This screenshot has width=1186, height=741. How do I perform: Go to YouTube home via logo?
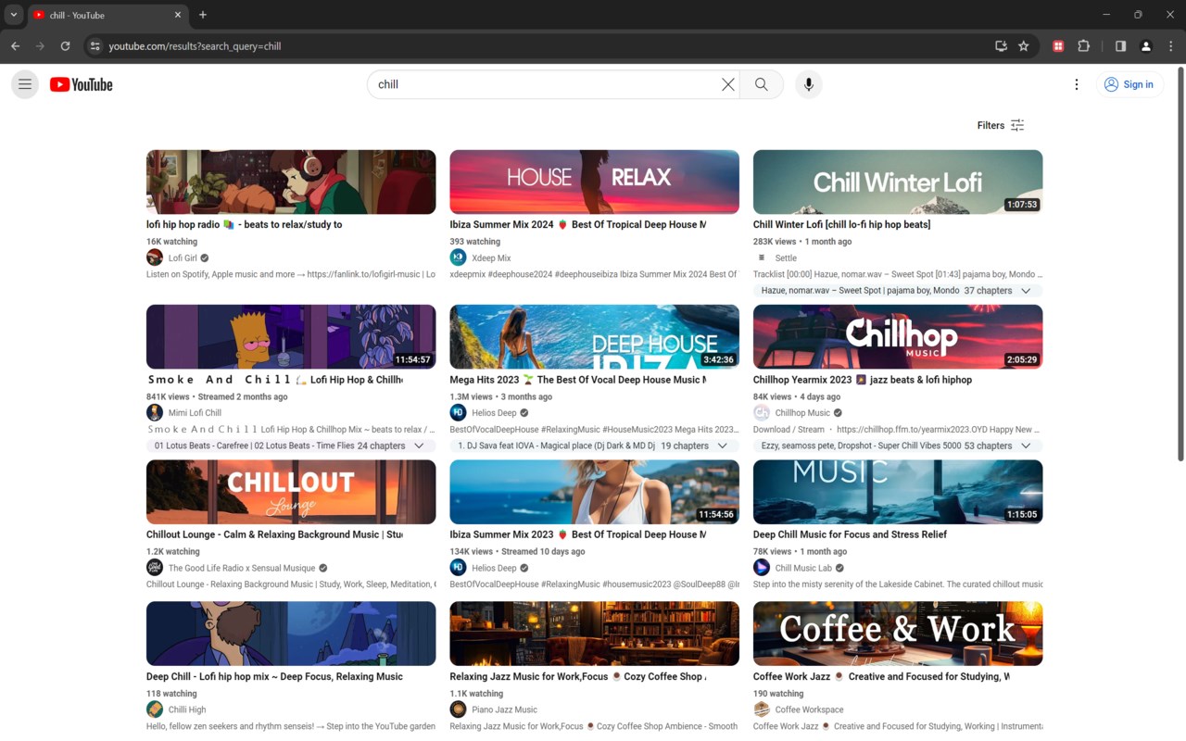82,84
